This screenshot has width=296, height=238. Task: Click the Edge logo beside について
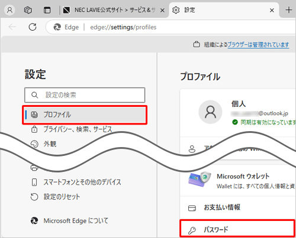coord(34,221)
